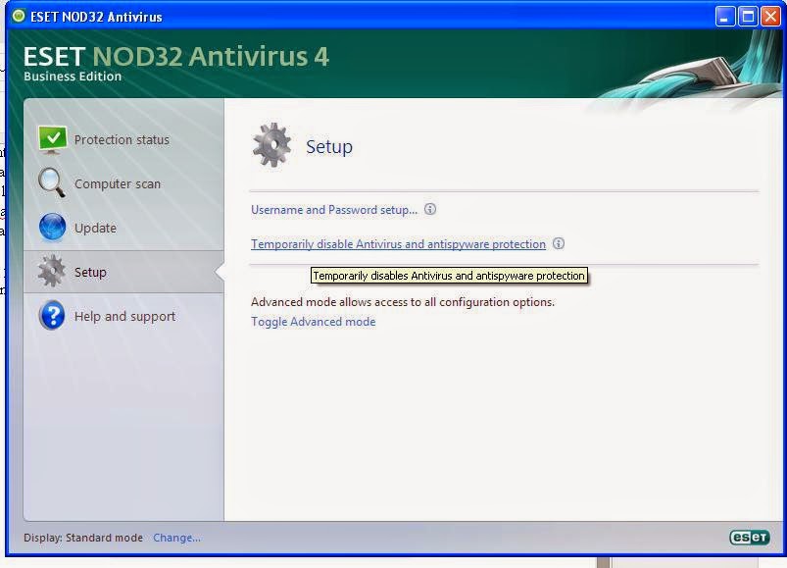Image resolution: width=787 pixels, height=568 pixels.
Task: Click the ESET logo in bottom corner
Action: pyautogui.click(x=750, y=538)
